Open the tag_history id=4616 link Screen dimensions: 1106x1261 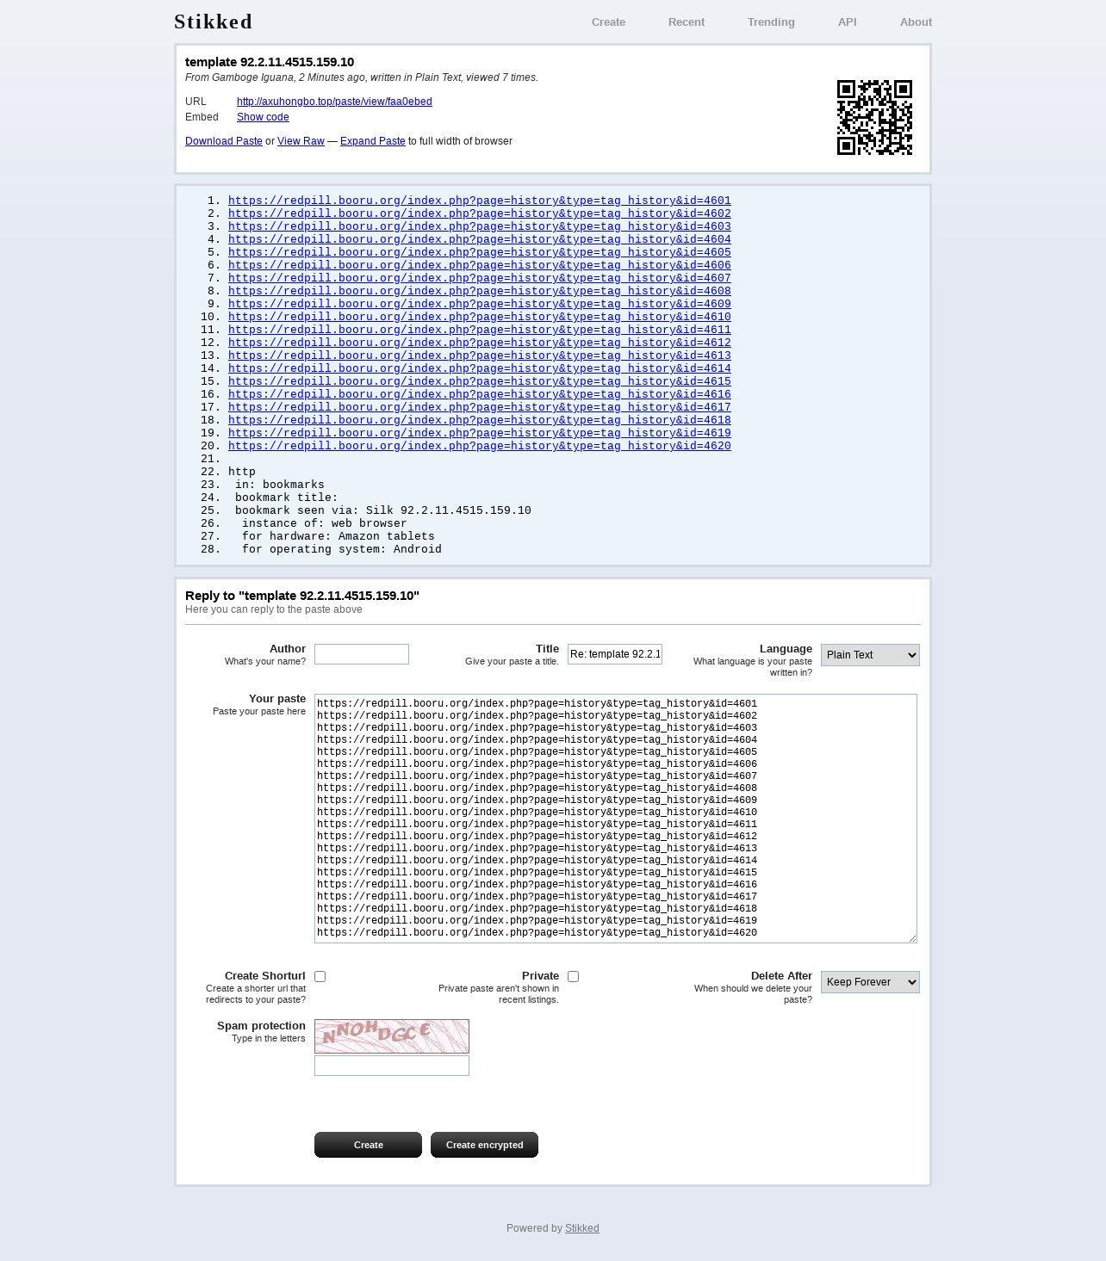tap(480, 394)
